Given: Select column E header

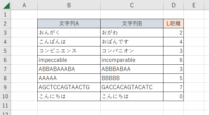Looking at the screenshot, I should [x=194, y=5].
